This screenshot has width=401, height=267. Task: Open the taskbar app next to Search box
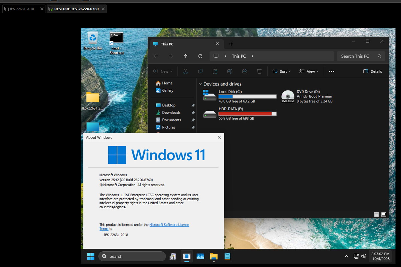[173, 256]
